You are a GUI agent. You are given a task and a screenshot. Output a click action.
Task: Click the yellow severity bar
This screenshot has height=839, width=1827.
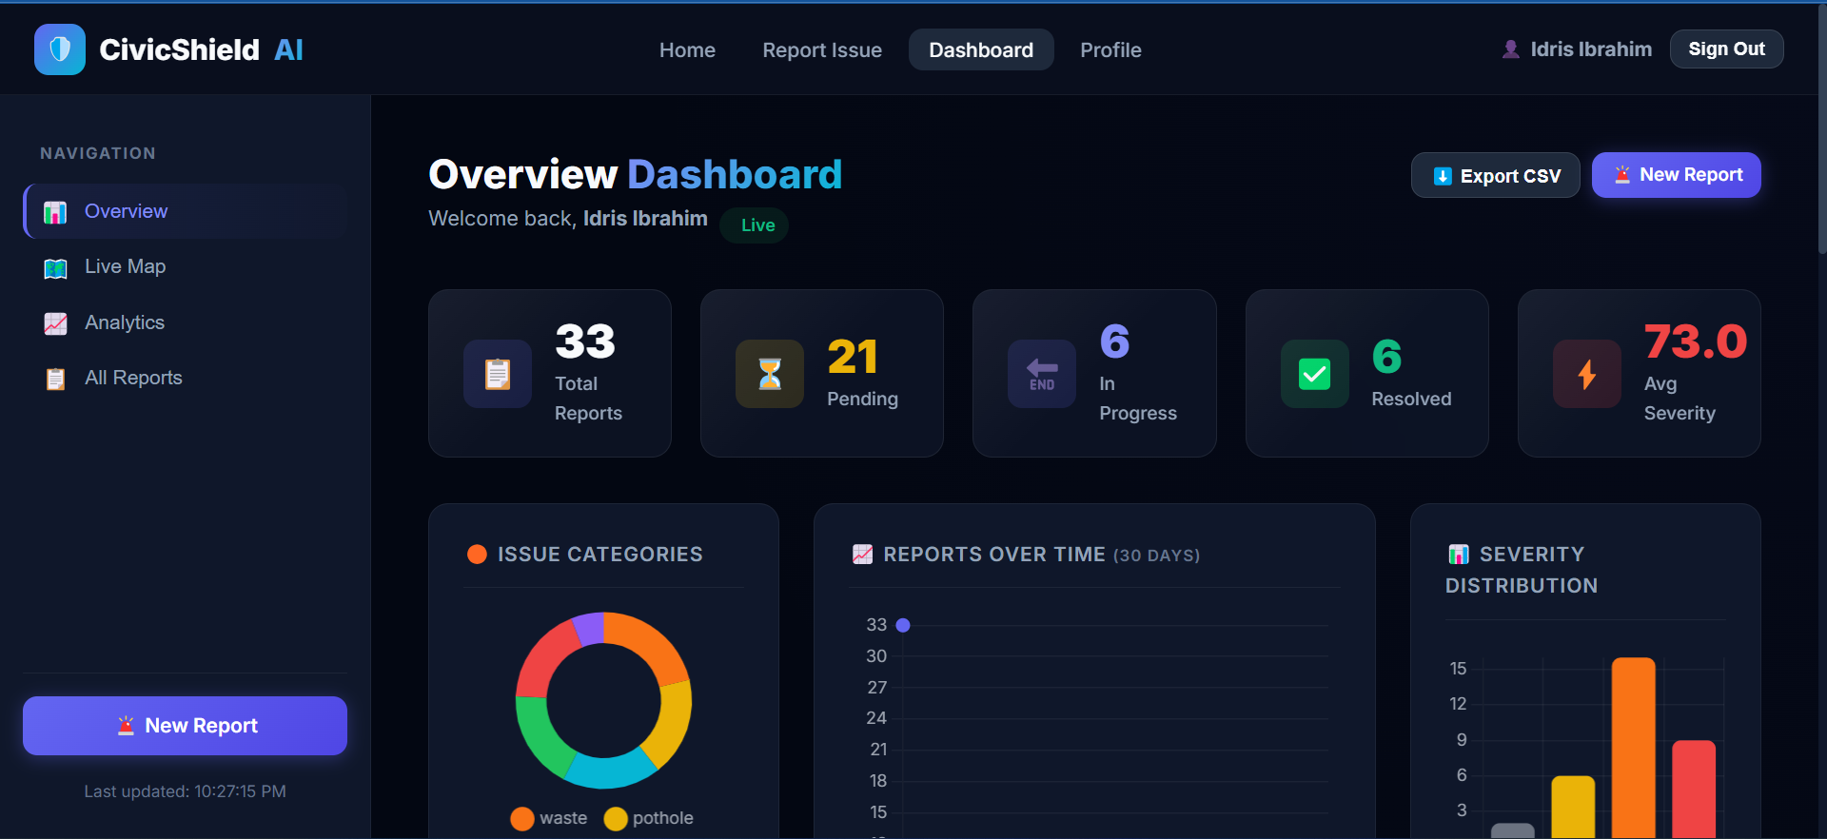pos(1573,807)
